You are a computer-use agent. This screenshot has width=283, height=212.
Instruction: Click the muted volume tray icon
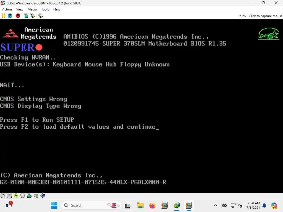[240, 205]
